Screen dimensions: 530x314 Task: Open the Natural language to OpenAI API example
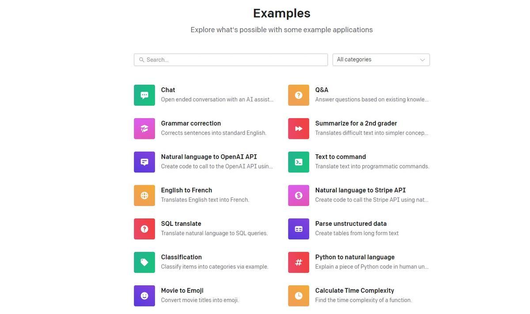click(209, 157)
